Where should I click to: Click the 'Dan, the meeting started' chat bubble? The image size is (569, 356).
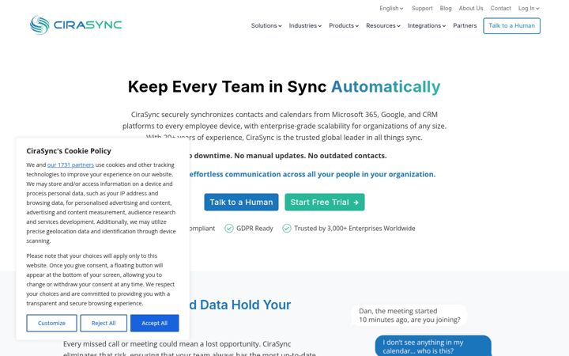409,316
